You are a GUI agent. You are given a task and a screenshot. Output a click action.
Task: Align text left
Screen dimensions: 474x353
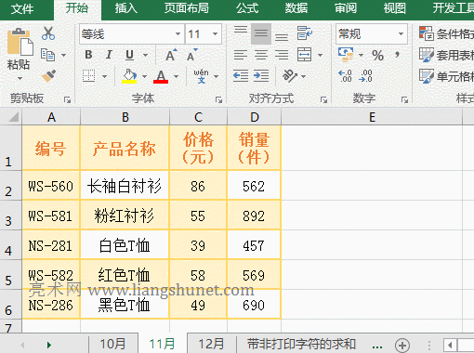pos(241,55)
